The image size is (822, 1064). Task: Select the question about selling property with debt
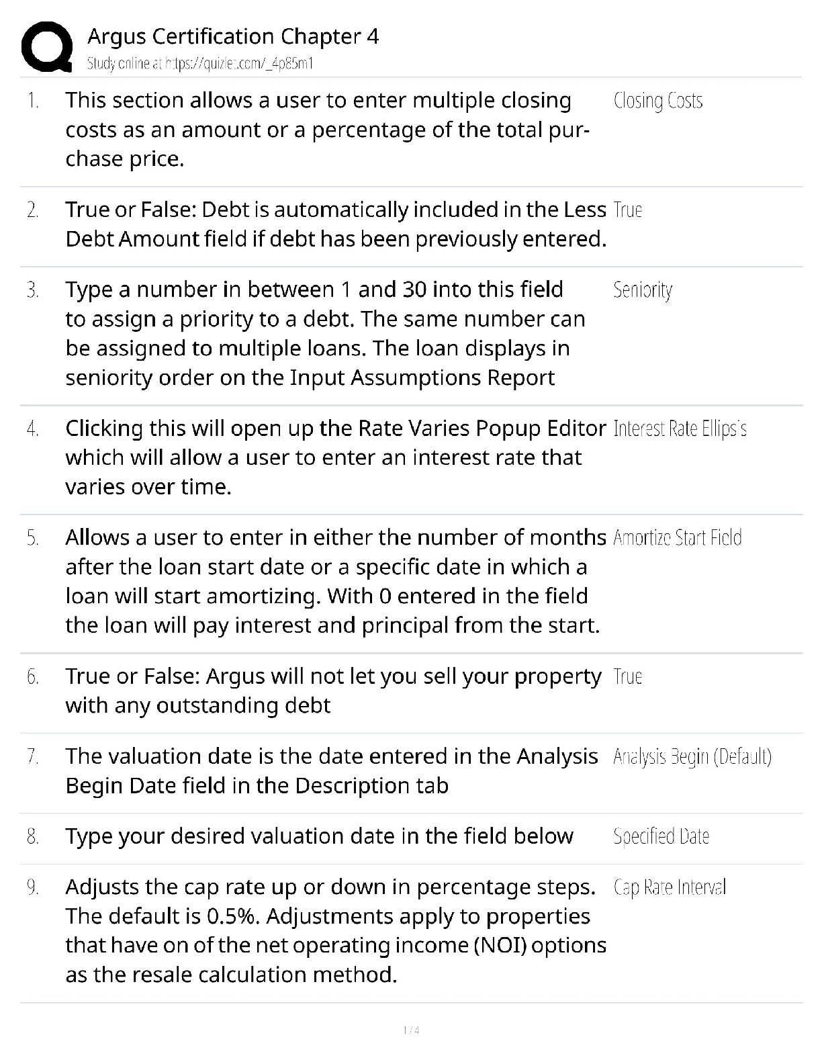tap(333, 691)
